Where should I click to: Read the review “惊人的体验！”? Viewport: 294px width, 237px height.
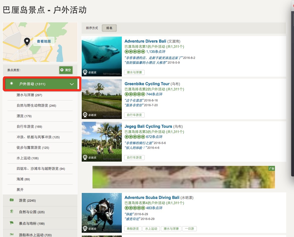point(136,148)
